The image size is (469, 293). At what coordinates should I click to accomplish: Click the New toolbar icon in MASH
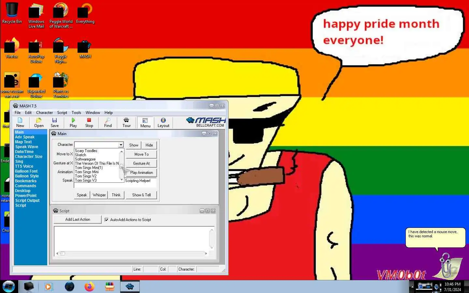(x=20, y=123)
